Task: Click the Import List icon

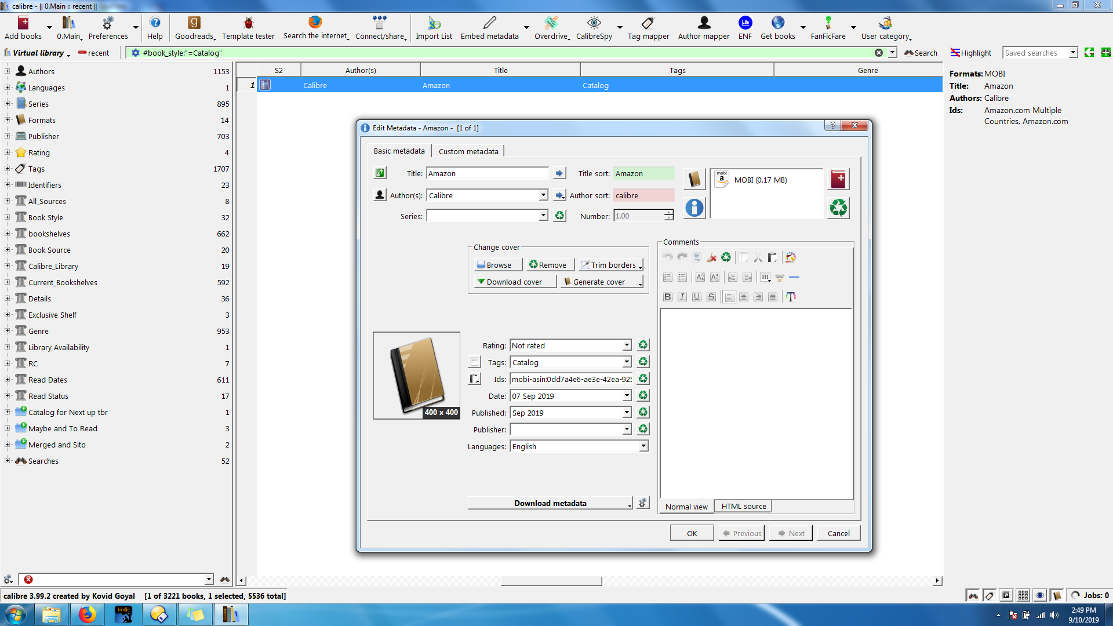Action: pos(434,28)
